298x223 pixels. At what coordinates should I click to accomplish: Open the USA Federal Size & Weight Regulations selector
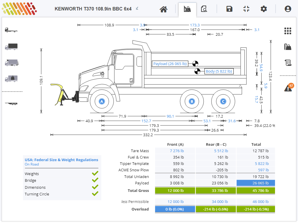(61, 160)
